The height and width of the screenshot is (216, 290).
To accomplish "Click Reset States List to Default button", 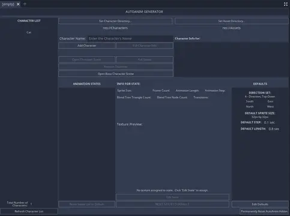I will click(x=86, y=204).
